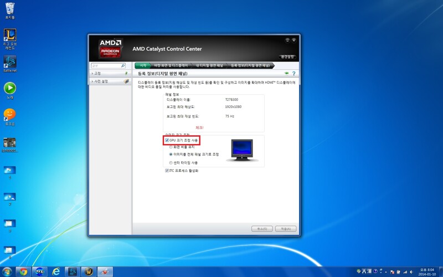This screenshot has height=277, width=443.
Task: Switch to the Catalyst Control Center taskbar button
Action: point(105,272)
